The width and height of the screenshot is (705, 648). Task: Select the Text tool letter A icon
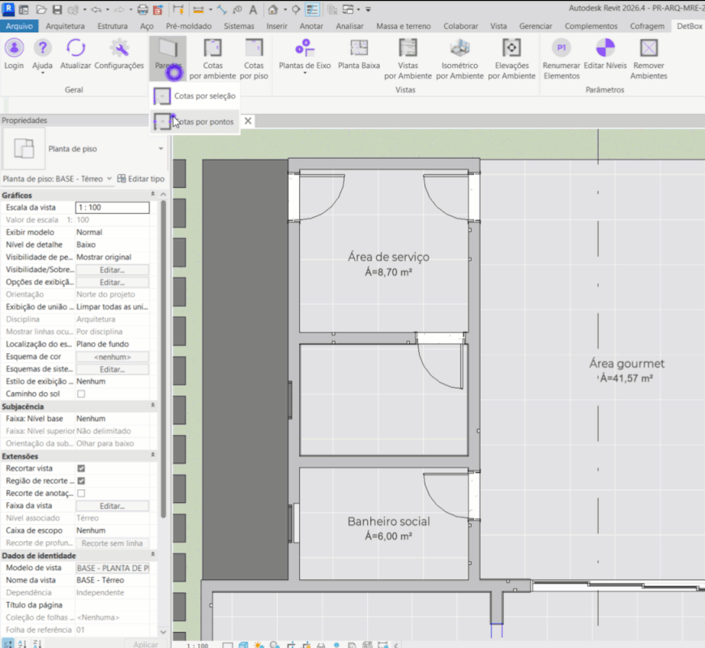click(x=253, y=9)
